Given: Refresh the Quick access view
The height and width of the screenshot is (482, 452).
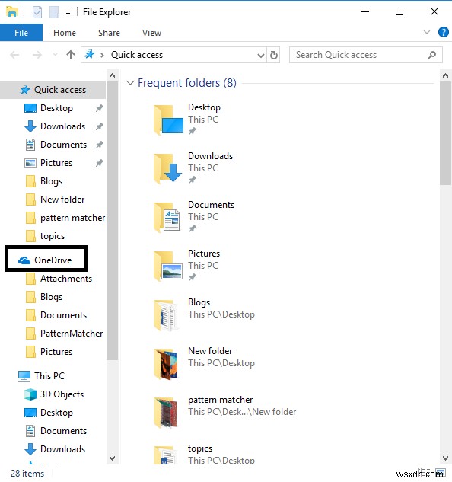Looking at the screenshot, I should point(273,55).
